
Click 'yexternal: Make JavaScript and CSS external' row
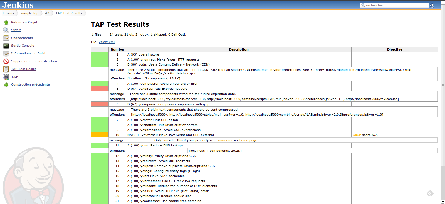point(264,135)
